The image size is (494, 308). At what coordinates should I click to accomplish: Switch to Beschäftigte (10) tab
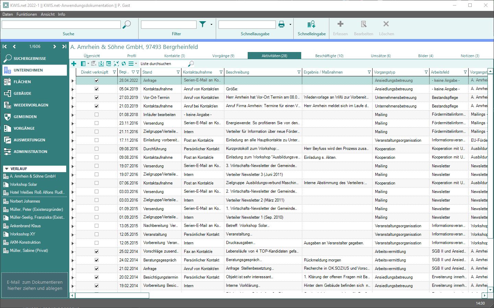coord(329,56)
